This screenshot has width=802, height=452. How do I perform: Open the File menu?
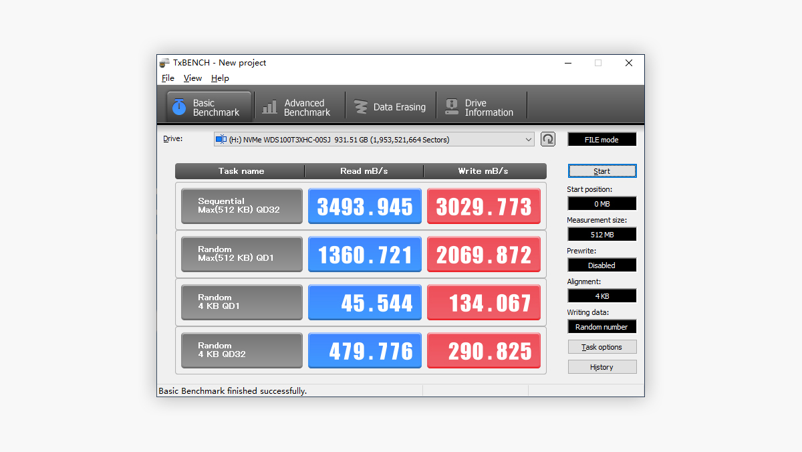168,78
